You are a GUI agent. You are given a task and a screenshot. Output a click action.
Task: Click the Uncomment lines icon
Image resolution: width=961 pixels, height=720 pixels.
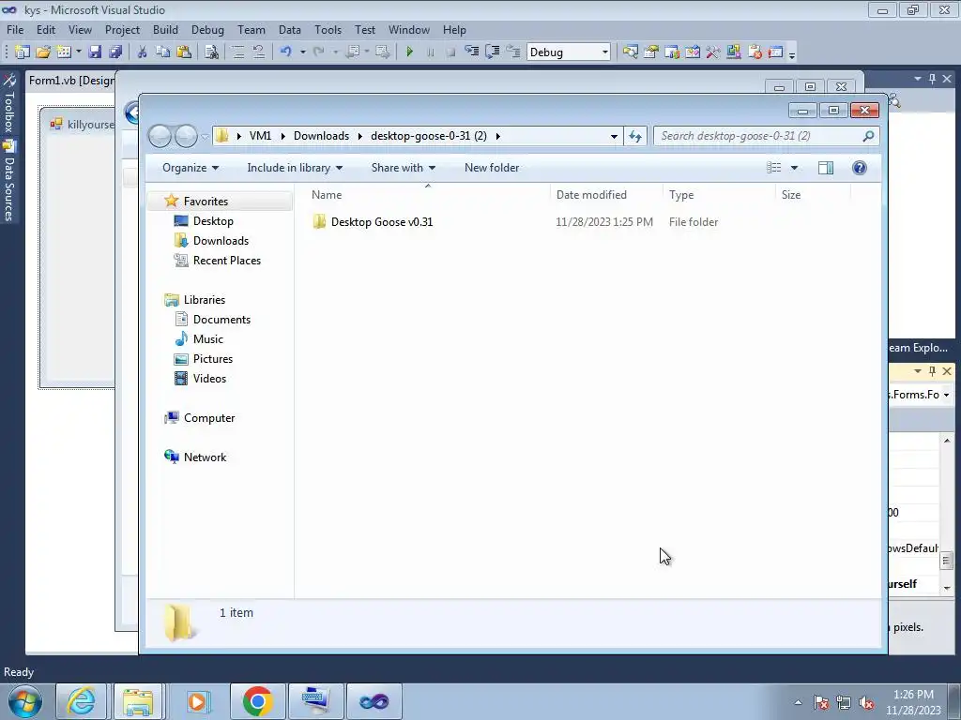coord(259,52)
